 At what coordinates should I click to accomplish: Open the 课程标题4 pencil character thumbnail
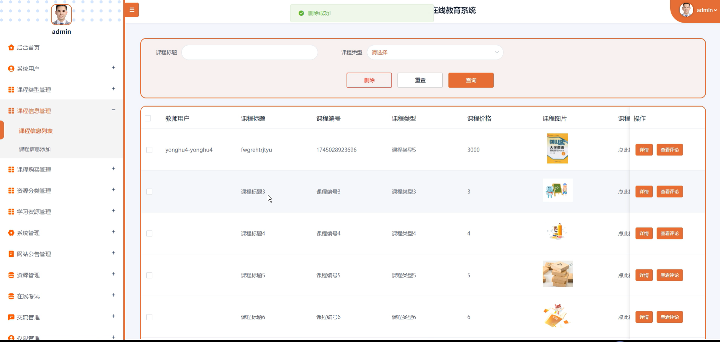tap(557, 231)
